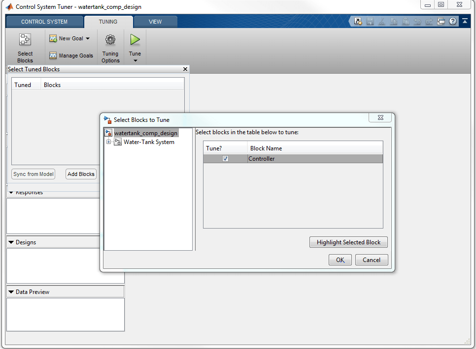The width and height of the screenshot is (476, 349).
Task: Click the Add Blocks button
Action: point(81,174)
